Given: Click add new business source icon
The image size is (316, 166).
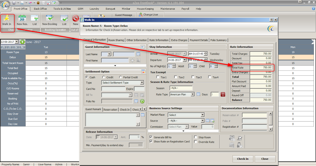Looking at the screenshot, I should tap(212, 121).
